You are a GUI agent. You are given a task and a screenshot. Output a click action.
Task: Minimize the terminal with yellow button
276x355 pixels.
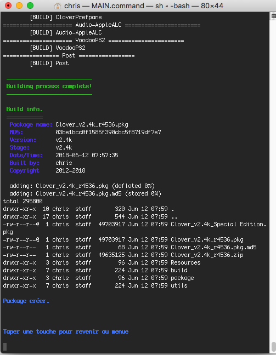19,5
